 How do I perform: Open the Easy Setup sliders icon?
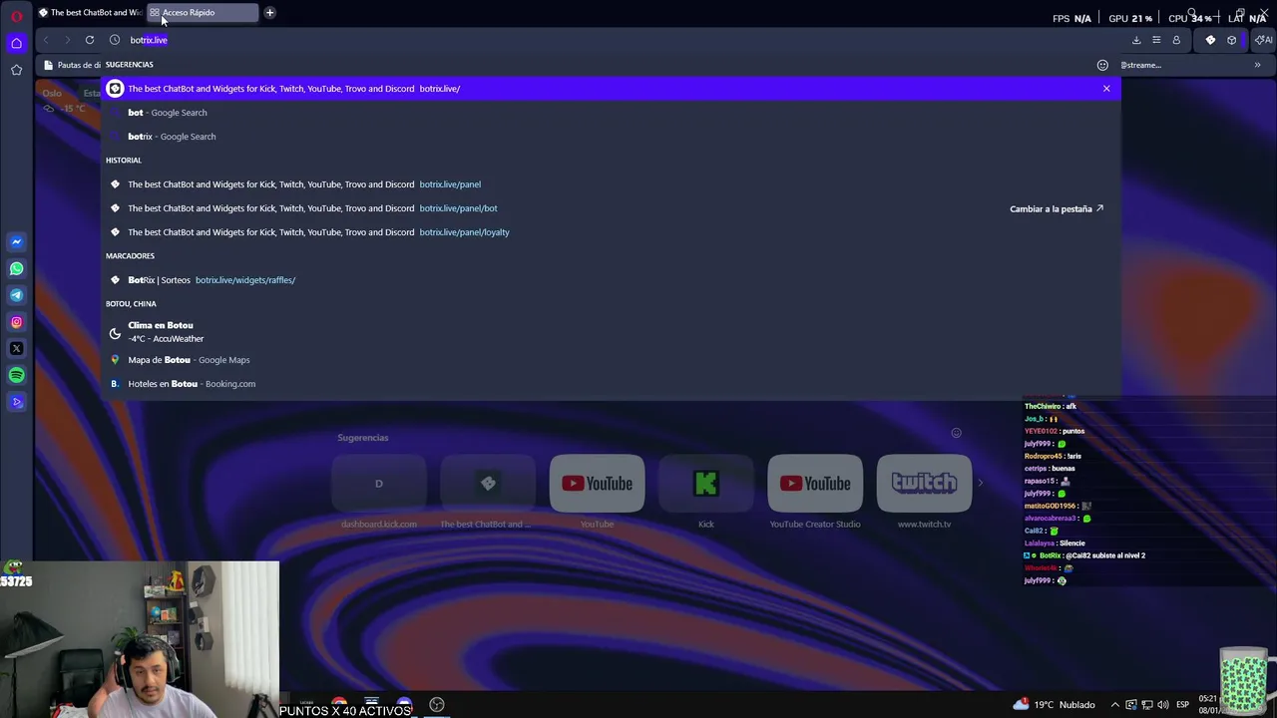(x=1156, y=40)
